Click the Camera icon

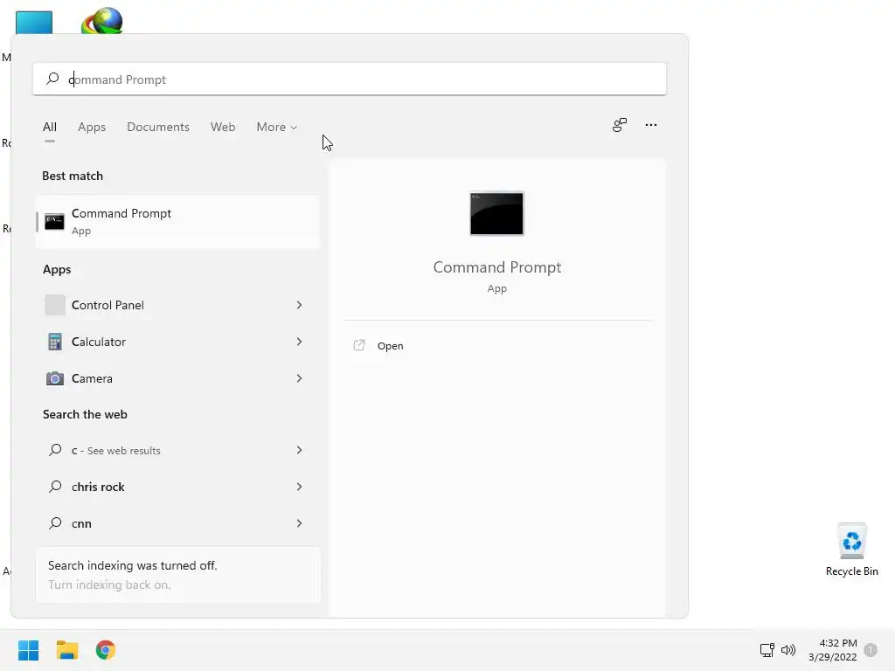click(x=55, y=377)
